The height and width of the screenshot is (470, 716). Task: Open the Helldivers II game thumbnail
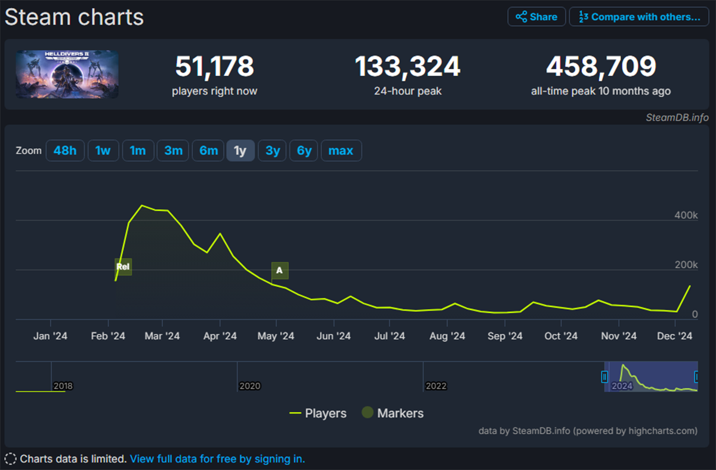pyautogui.click(x=67, y=75)
